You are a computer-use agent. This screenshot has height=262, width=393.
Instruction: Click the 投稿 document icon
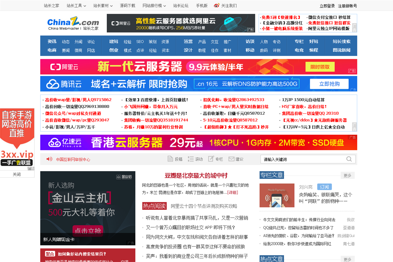tap(170, 159)
